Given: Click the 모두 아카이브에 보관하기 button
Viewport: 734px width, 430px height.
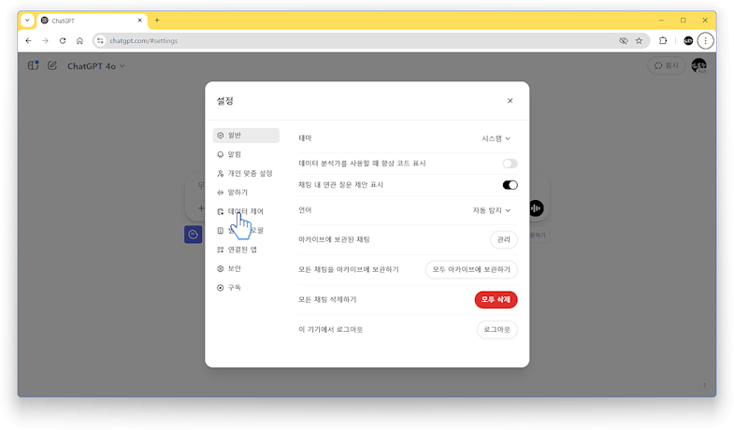Looking at the screenshot, I should [x=471, y=269].
